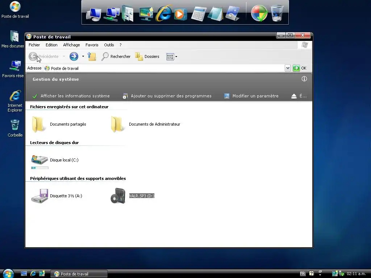Click the eject icon in Gestion du système
This screenshot has width=371, height=278.
pos(294,96)
